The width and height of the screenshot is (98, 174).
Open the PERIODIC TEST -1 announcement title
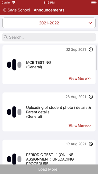pos(50,159)
